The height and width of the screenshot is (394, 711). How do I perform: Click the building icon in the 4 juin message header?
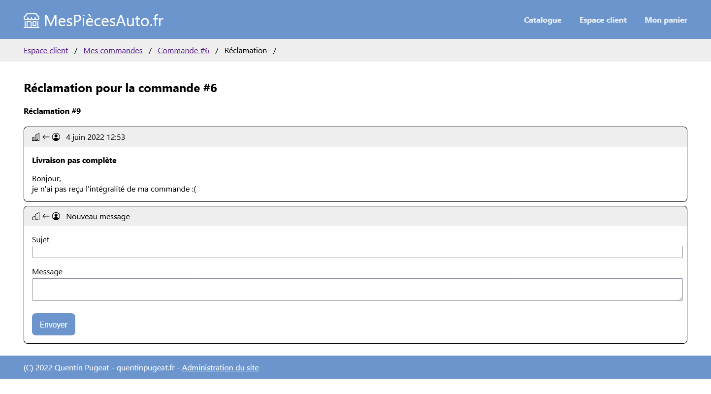pos(36,137)
